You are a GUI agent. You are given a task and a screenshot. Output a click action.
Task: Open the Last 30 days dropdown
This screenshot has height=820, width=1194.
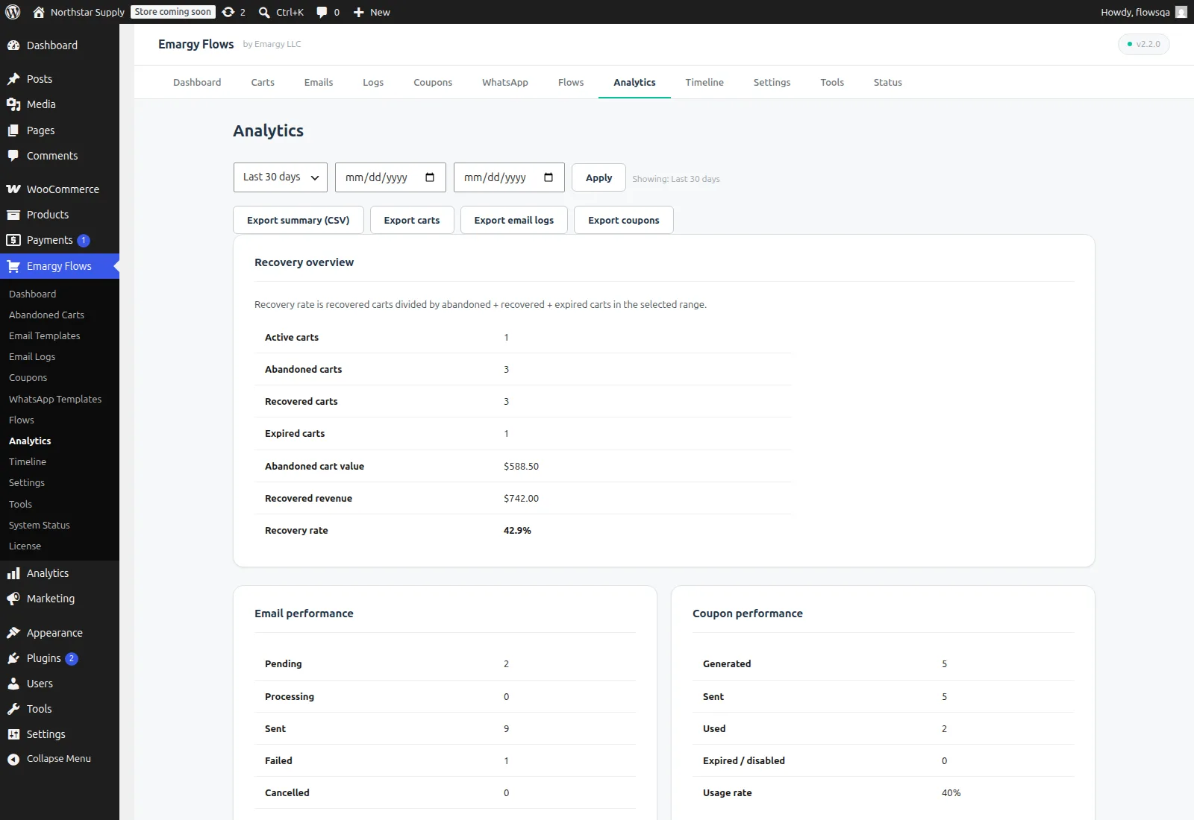point(281,177)
